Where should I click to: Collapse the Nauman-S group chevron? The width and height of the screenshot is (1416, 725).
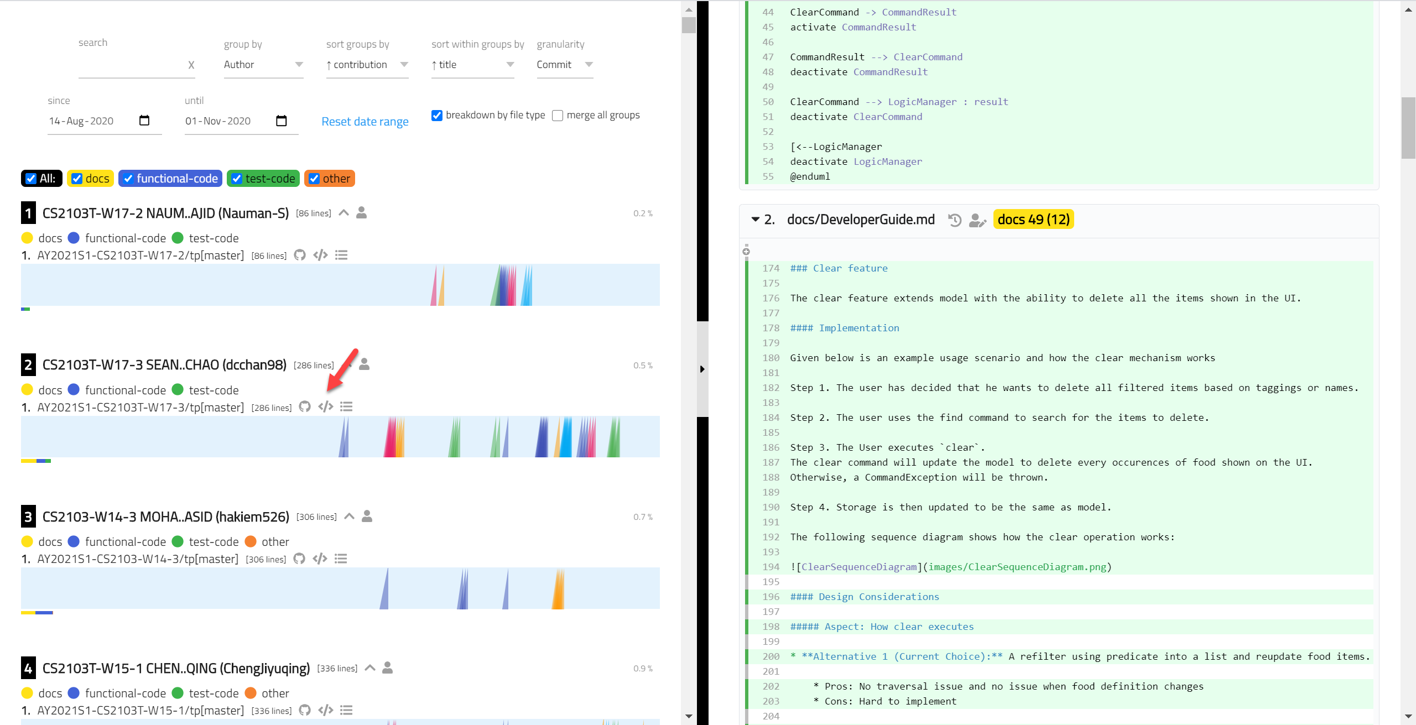[344, 213]
